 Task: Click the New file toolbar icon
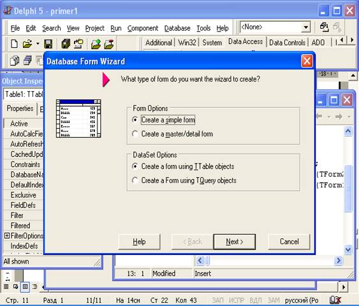(x=14, y=43)
